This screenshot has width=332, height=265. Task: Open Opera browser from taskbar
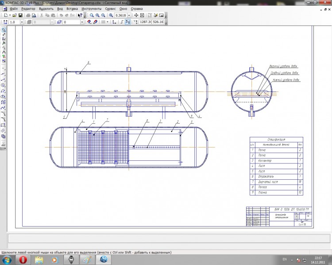[23, 260]
